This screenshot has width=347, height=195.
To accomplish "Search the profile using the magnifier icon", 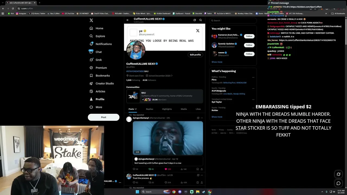I will 201,20.
